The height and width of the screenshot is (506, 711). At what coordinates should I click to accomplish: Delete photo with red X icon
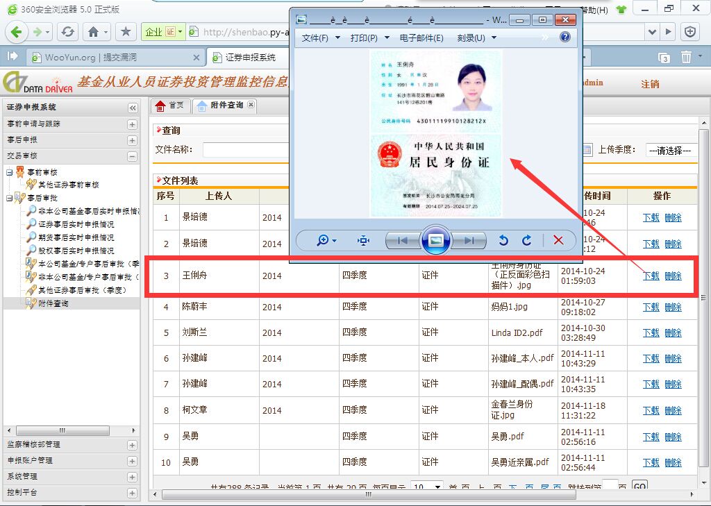558,240
